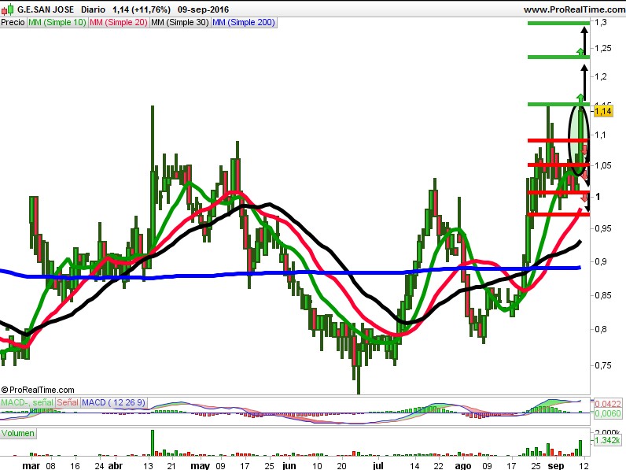Click the 0,75 price axis label
626x470 pixels.
tap(603, 365)
